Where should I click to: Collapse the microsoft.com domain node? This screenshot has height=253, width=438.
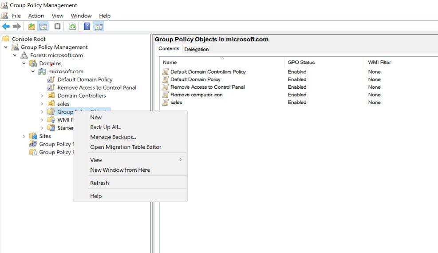33,71
